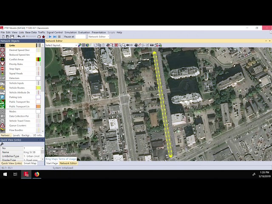
Task: Click the circular speedometer toolbar icon
Action: click(39, 37)
